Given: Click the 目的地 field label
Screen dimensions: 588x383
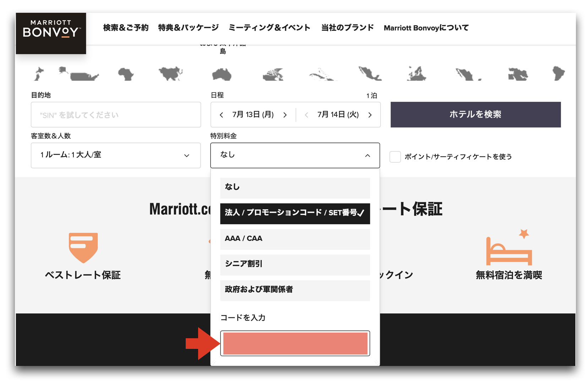Looking at the screenshot, I should (41, 95).
